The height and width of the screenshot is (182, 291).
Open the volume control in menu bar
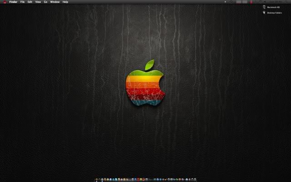(265, 2)
